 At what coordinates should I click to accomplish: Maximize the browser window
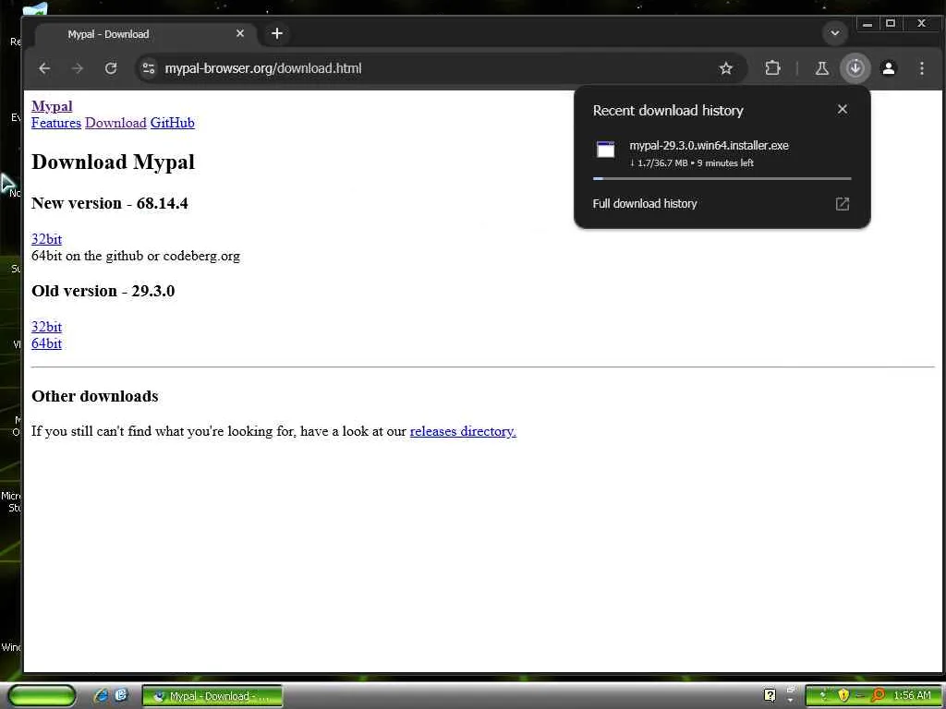(x=891, y=24)
